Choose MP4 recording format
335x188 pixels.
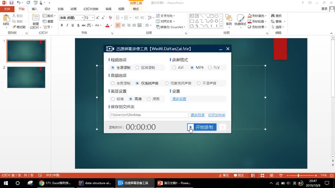(x=197, y=68)
